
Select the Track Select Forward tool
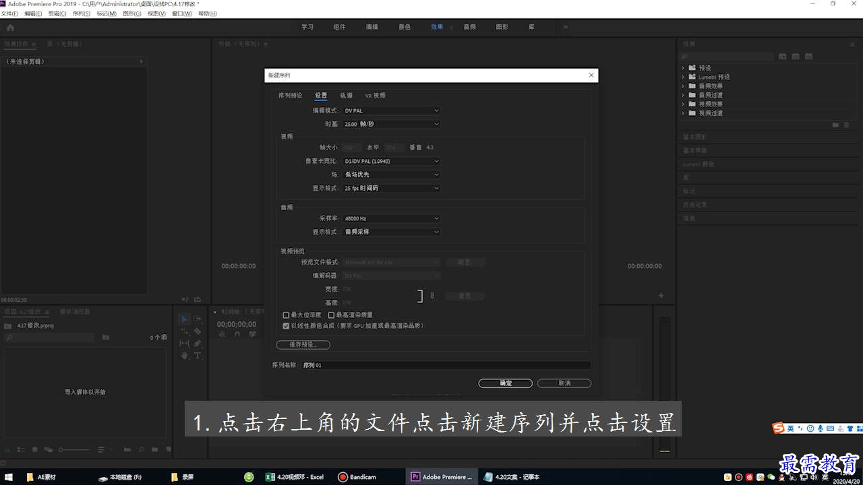197,319
